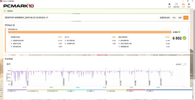Viewport: 195px width, 100px height.
Task: Click the orange Close button
Action: [186, 18]
